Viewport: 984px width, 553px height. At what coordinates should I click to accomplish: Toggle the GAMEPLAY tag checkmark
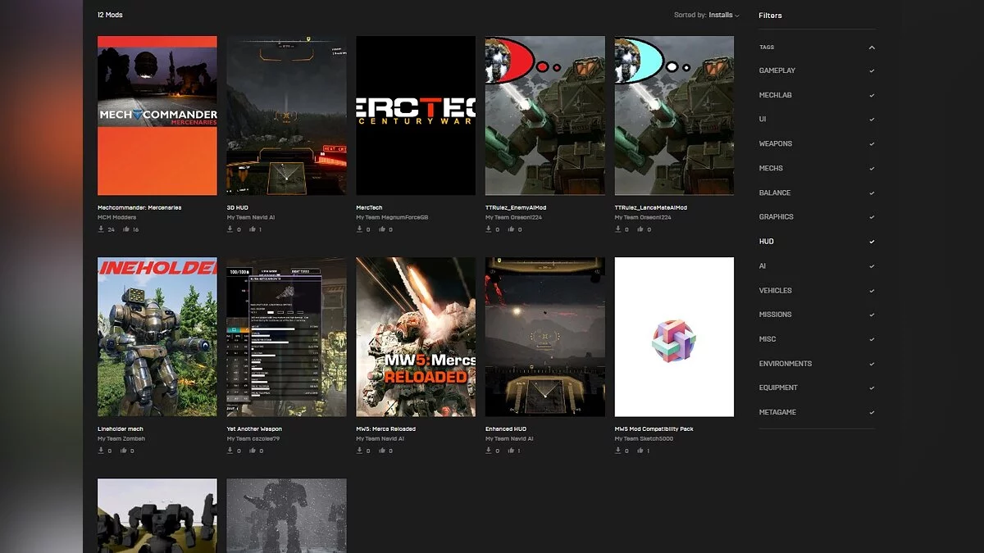(872, 70)
